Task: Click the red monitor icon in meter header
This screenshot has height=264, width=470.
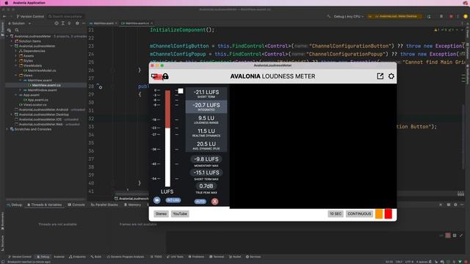Action: pos(156,76)
